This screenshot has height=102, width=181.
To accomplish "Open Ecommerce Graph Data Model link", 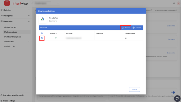I will 166,10.
